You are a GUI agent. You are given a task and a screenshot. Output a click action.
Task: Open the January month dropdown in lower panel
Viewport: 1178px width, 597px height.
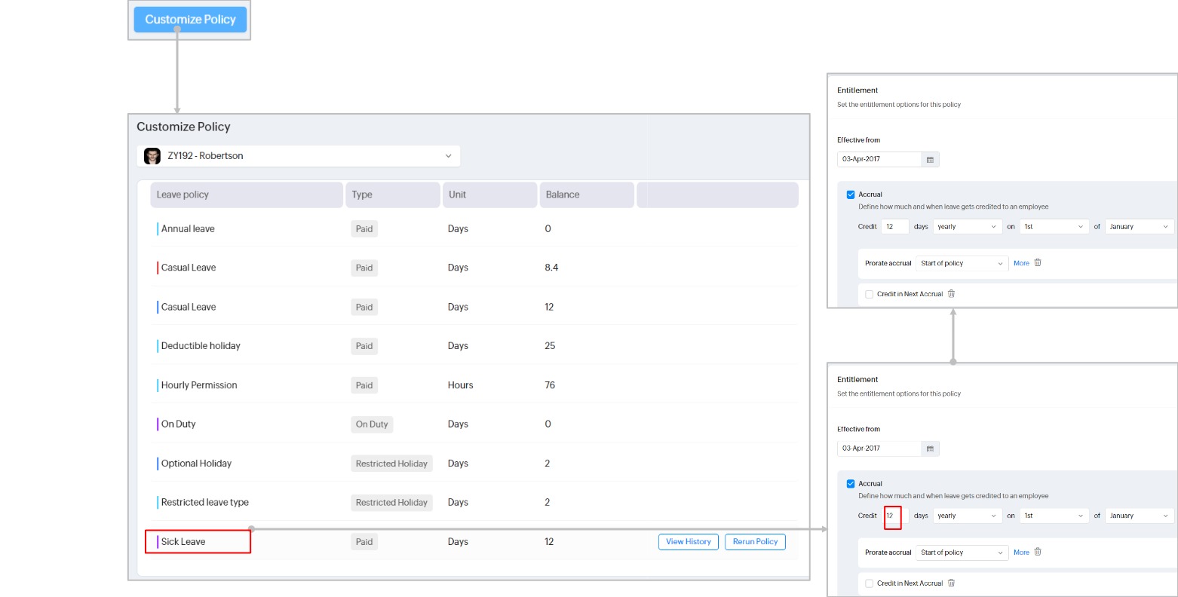point(1139,516)
